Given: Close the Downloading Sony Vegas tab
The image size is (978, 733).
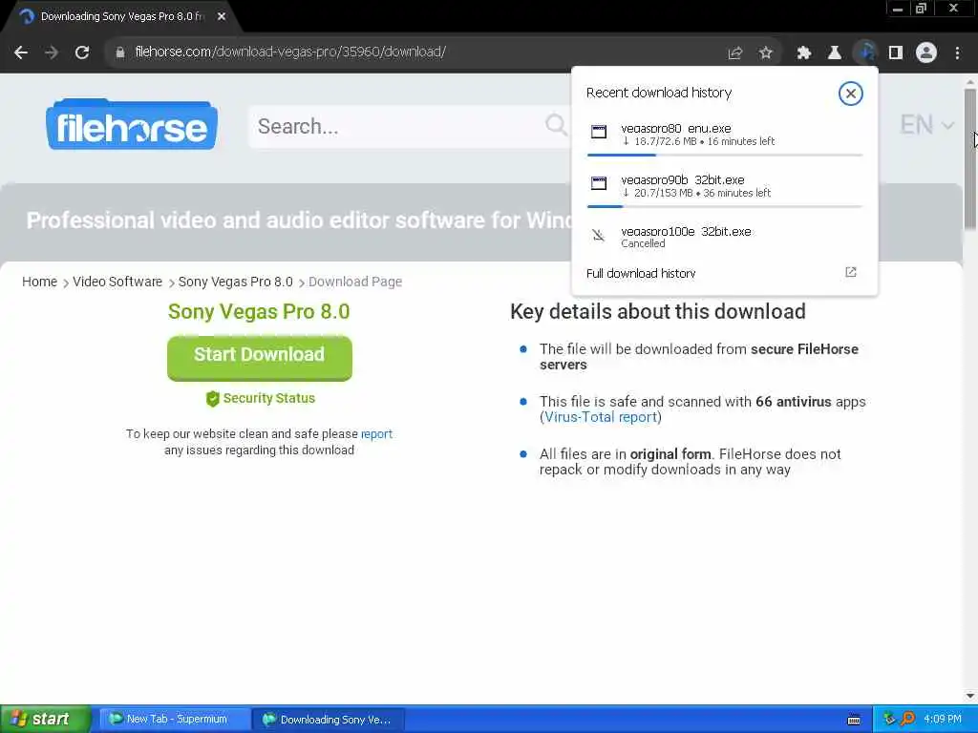Looking at the screenshot, I should pos(222,17).
